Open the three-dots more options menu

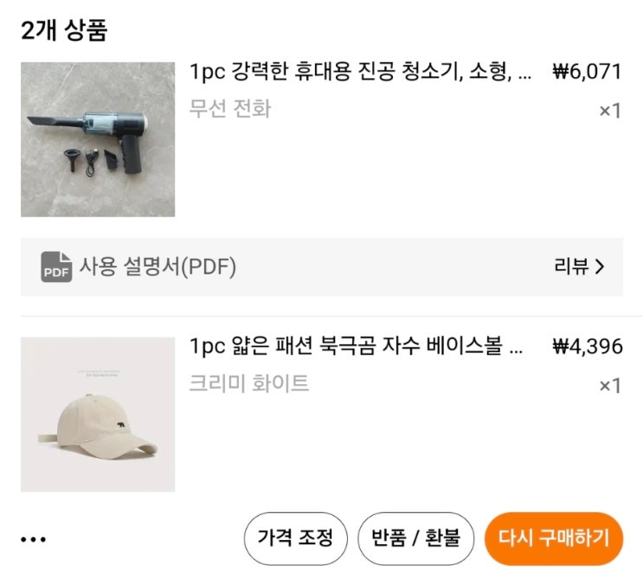[33, 540]
